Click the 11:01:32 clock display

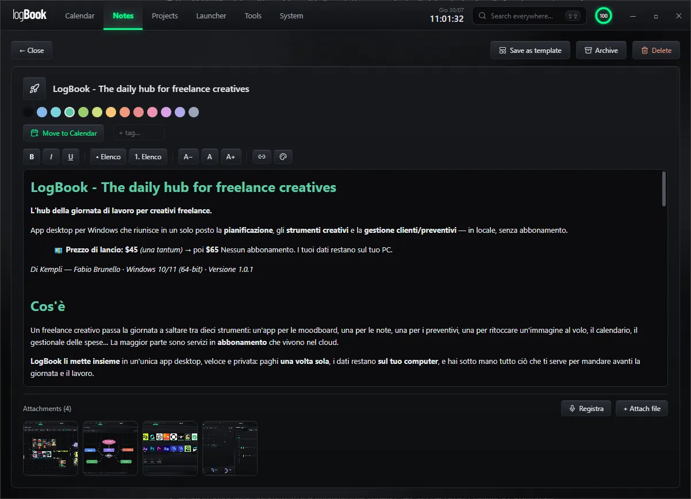(x=447, y=19)
